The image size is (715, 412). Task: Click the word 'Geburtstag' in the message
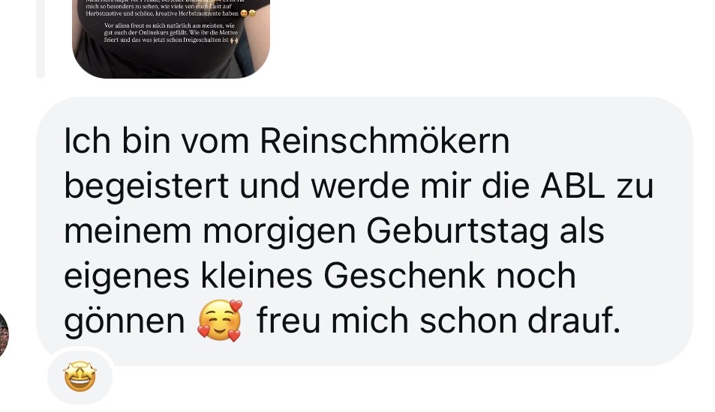point(458,233)
